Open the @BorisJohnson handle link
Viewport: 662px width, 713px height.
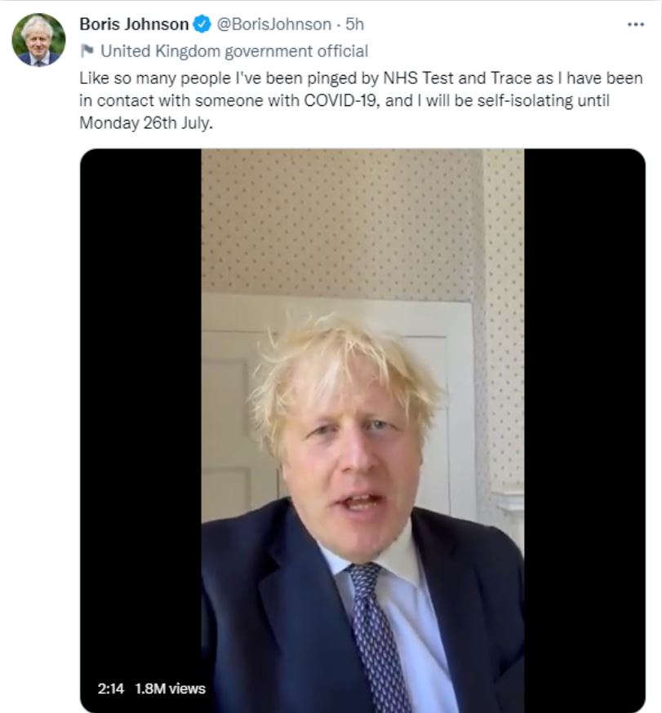point(273,25)
